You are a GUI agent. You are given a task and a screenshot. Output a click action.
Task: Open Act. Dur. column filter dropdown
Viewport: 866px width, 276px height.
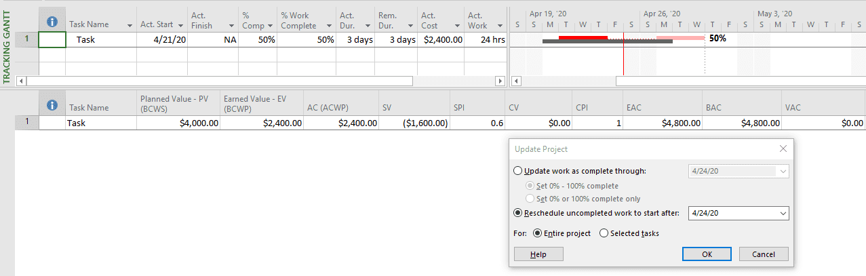click(x=367, y=25)
